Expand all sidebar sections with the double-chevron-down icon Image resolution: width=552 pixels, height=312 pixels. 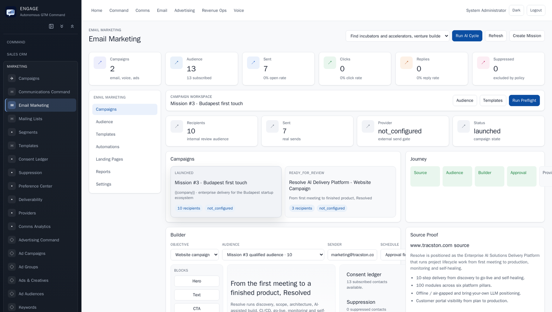click(x=62, y=26)
